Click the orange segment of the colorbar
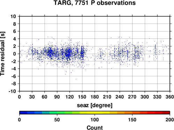 click(x=128, y=113)
